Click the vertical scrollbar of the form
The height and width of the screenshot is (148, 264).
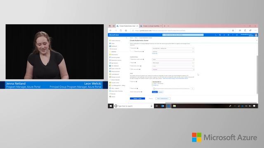click(257, 74)
